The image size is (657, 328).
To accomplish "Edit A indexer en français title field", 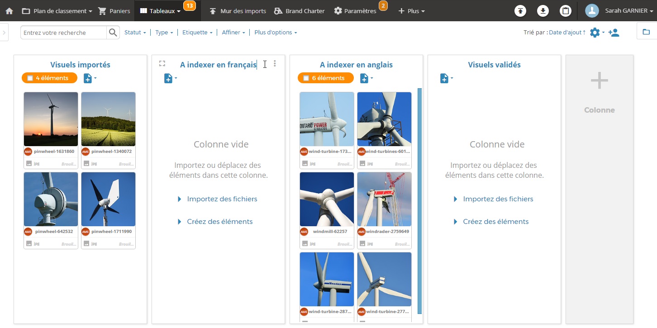I will click(218, 65).
